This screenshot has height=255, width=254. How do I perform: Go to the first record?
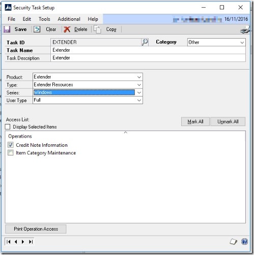[x=9, y=242]
